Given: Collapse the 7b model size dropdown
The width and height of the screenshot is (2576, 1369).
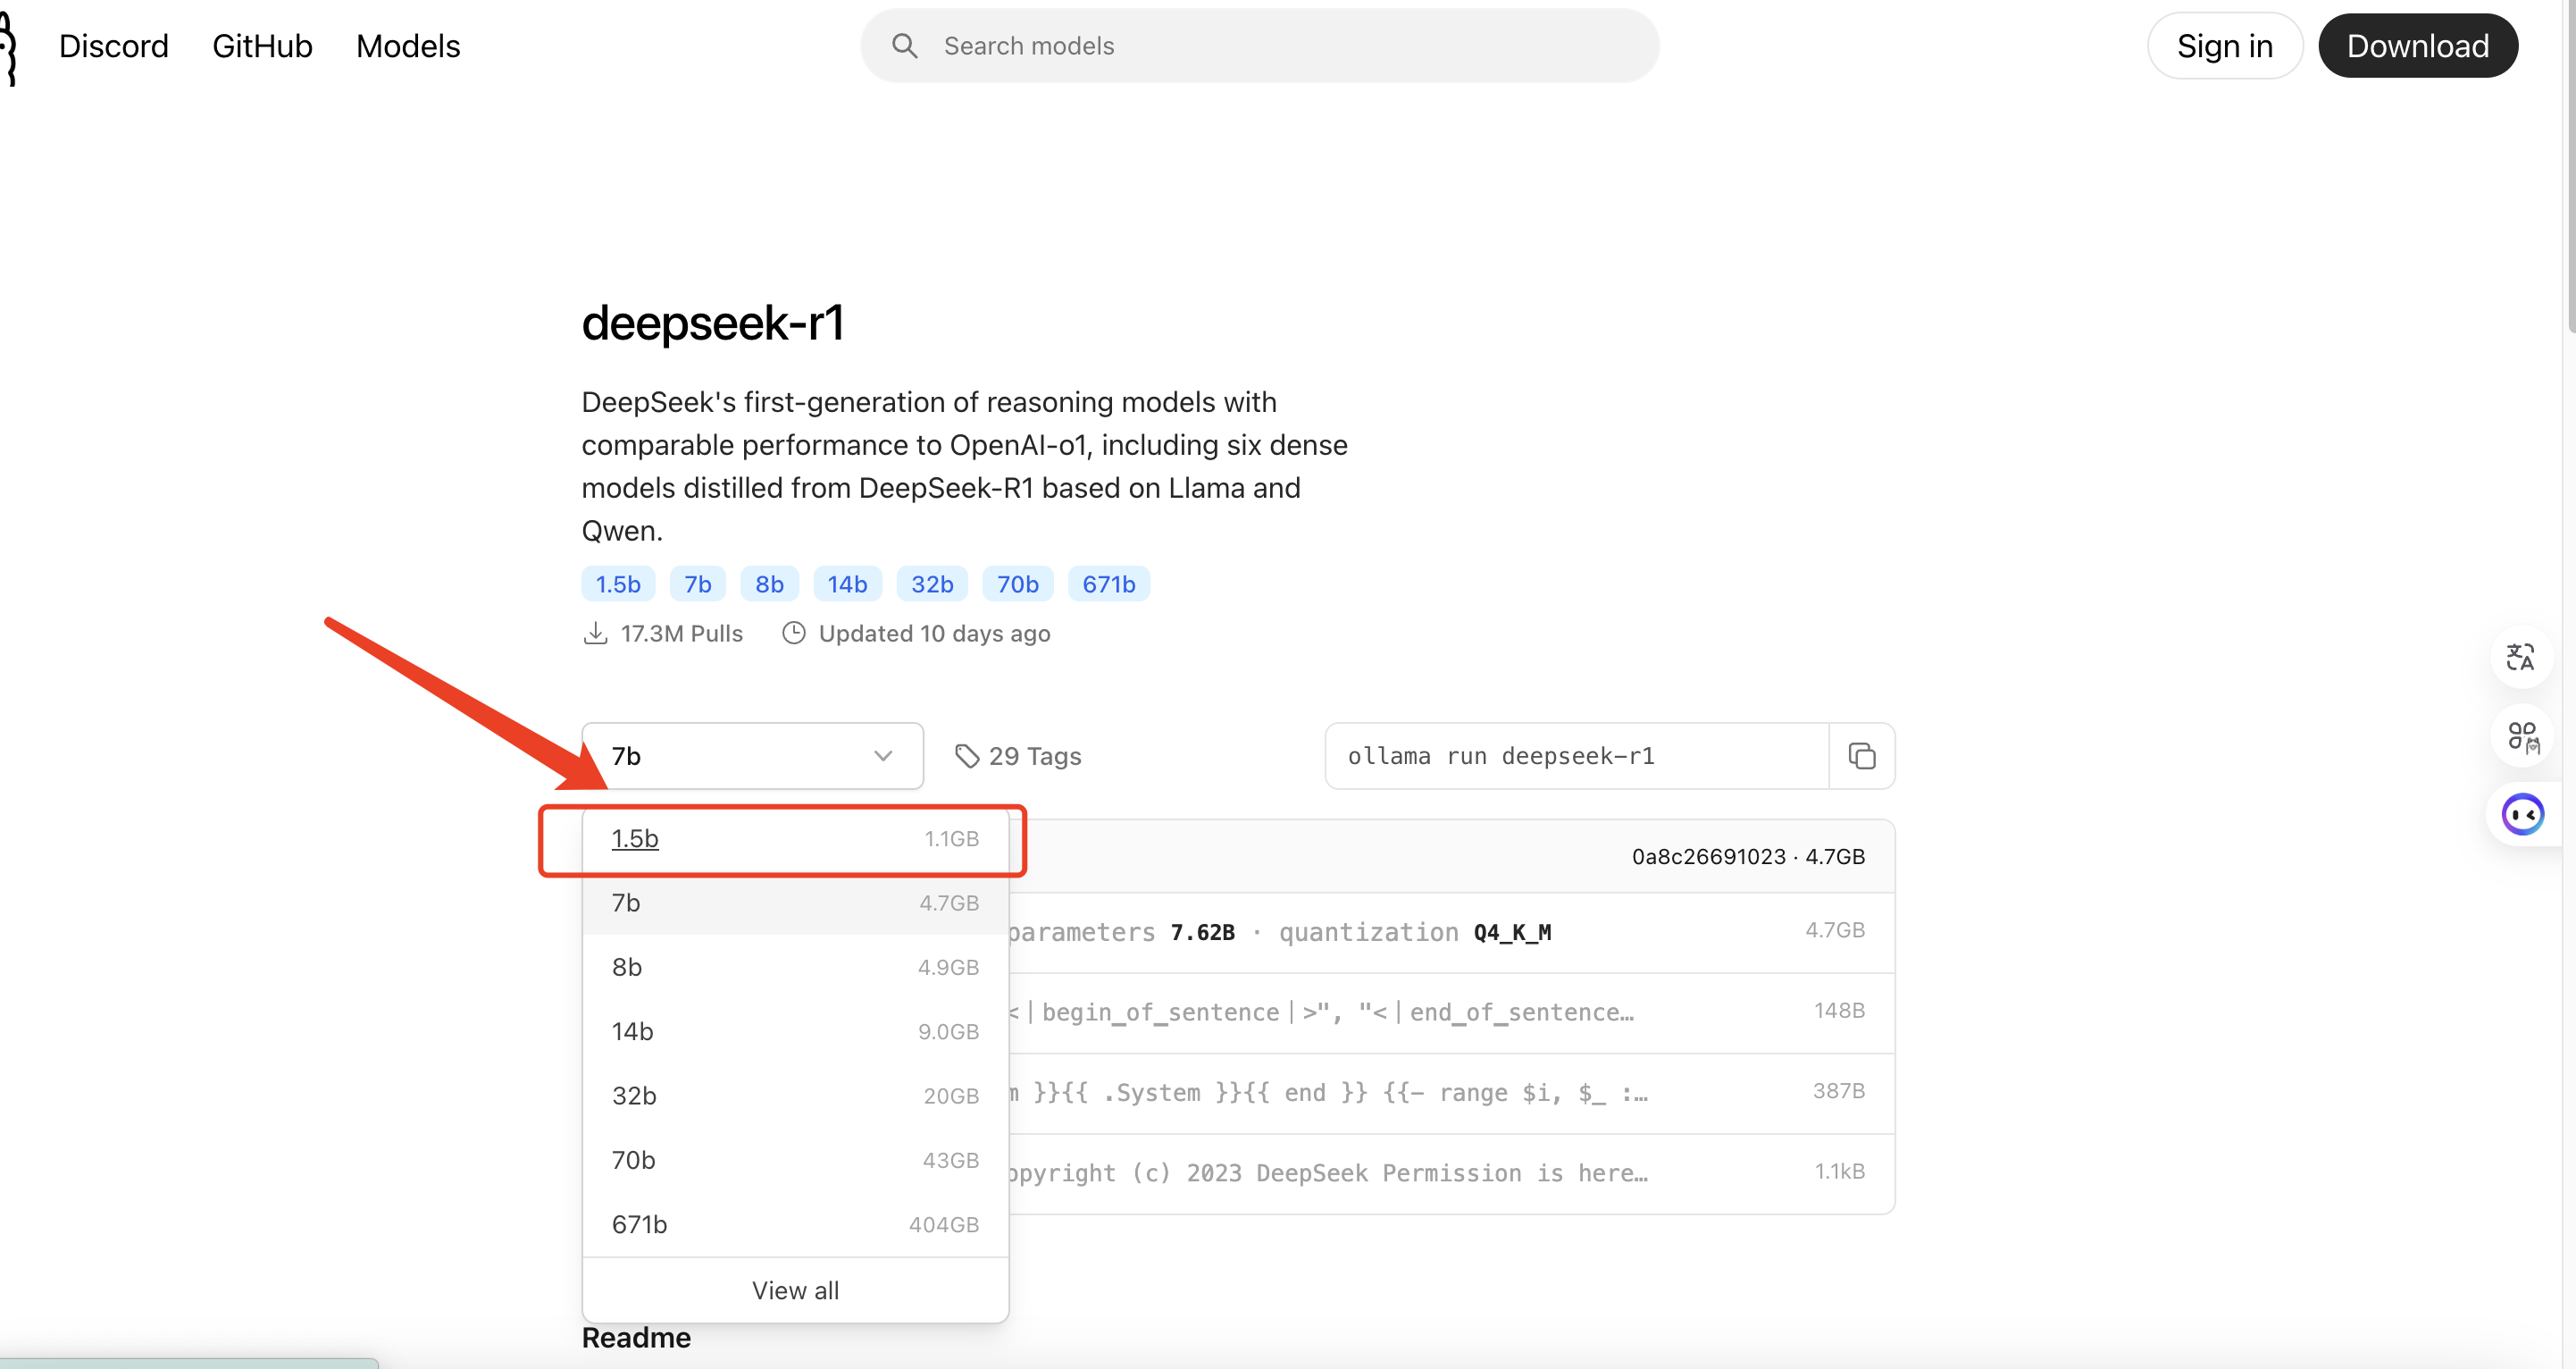Looking at the screenshot, I should 752,756.
